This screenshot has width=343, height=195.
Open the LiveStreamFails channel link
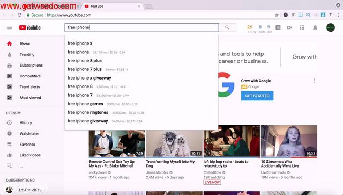273,172
